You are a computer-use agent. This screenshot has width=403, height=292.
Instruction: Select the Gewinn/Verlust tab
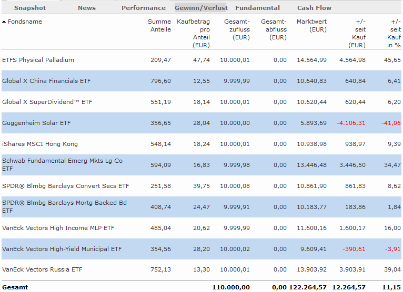[x=201, y=8]
